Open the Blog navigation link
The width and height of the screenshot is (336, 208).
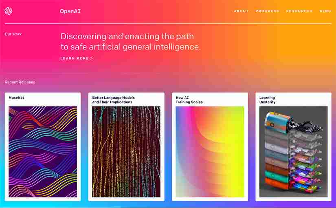coord(325,11)
